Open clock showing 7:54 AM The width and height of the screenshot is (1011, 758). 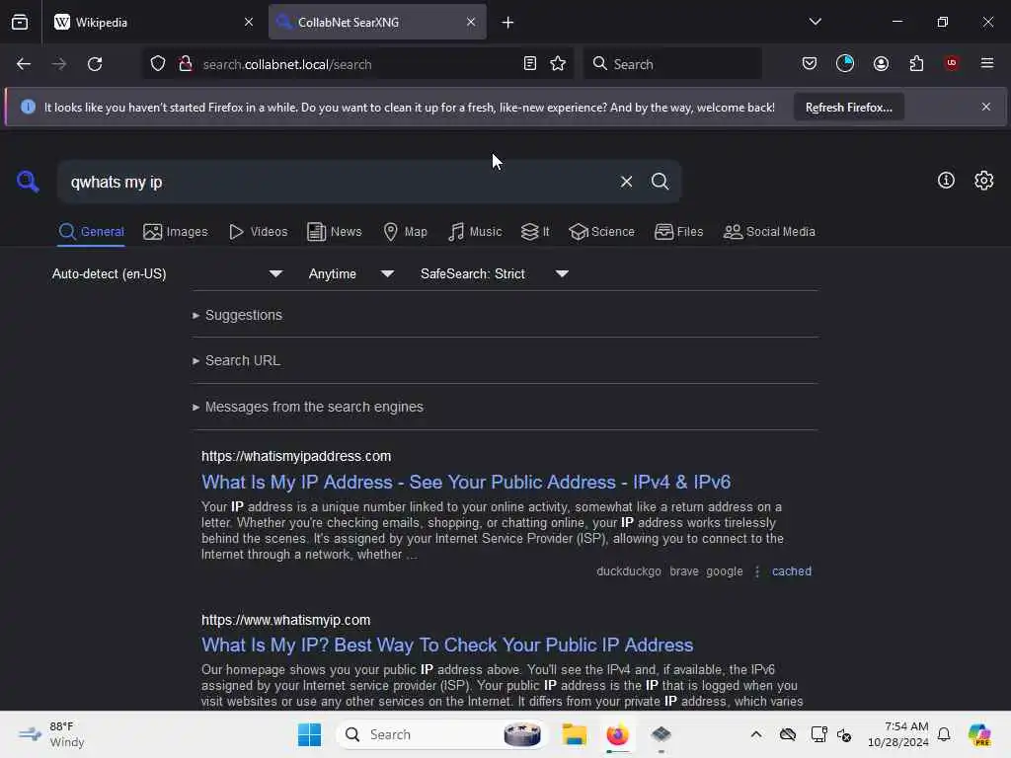click(898, 734)
